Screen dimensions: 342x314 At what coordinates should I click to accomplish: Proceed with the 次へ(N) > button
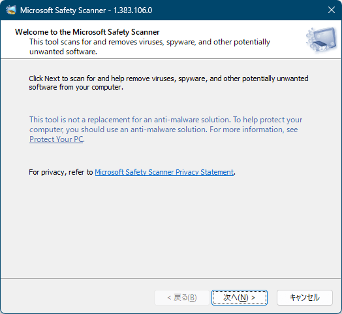click(240, 298)
